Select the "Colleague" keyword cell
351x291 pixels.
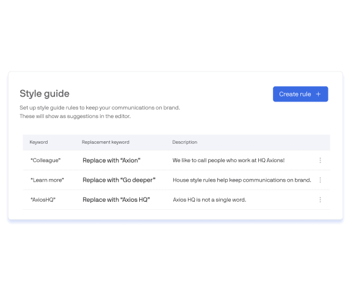(x=46, y=160)
